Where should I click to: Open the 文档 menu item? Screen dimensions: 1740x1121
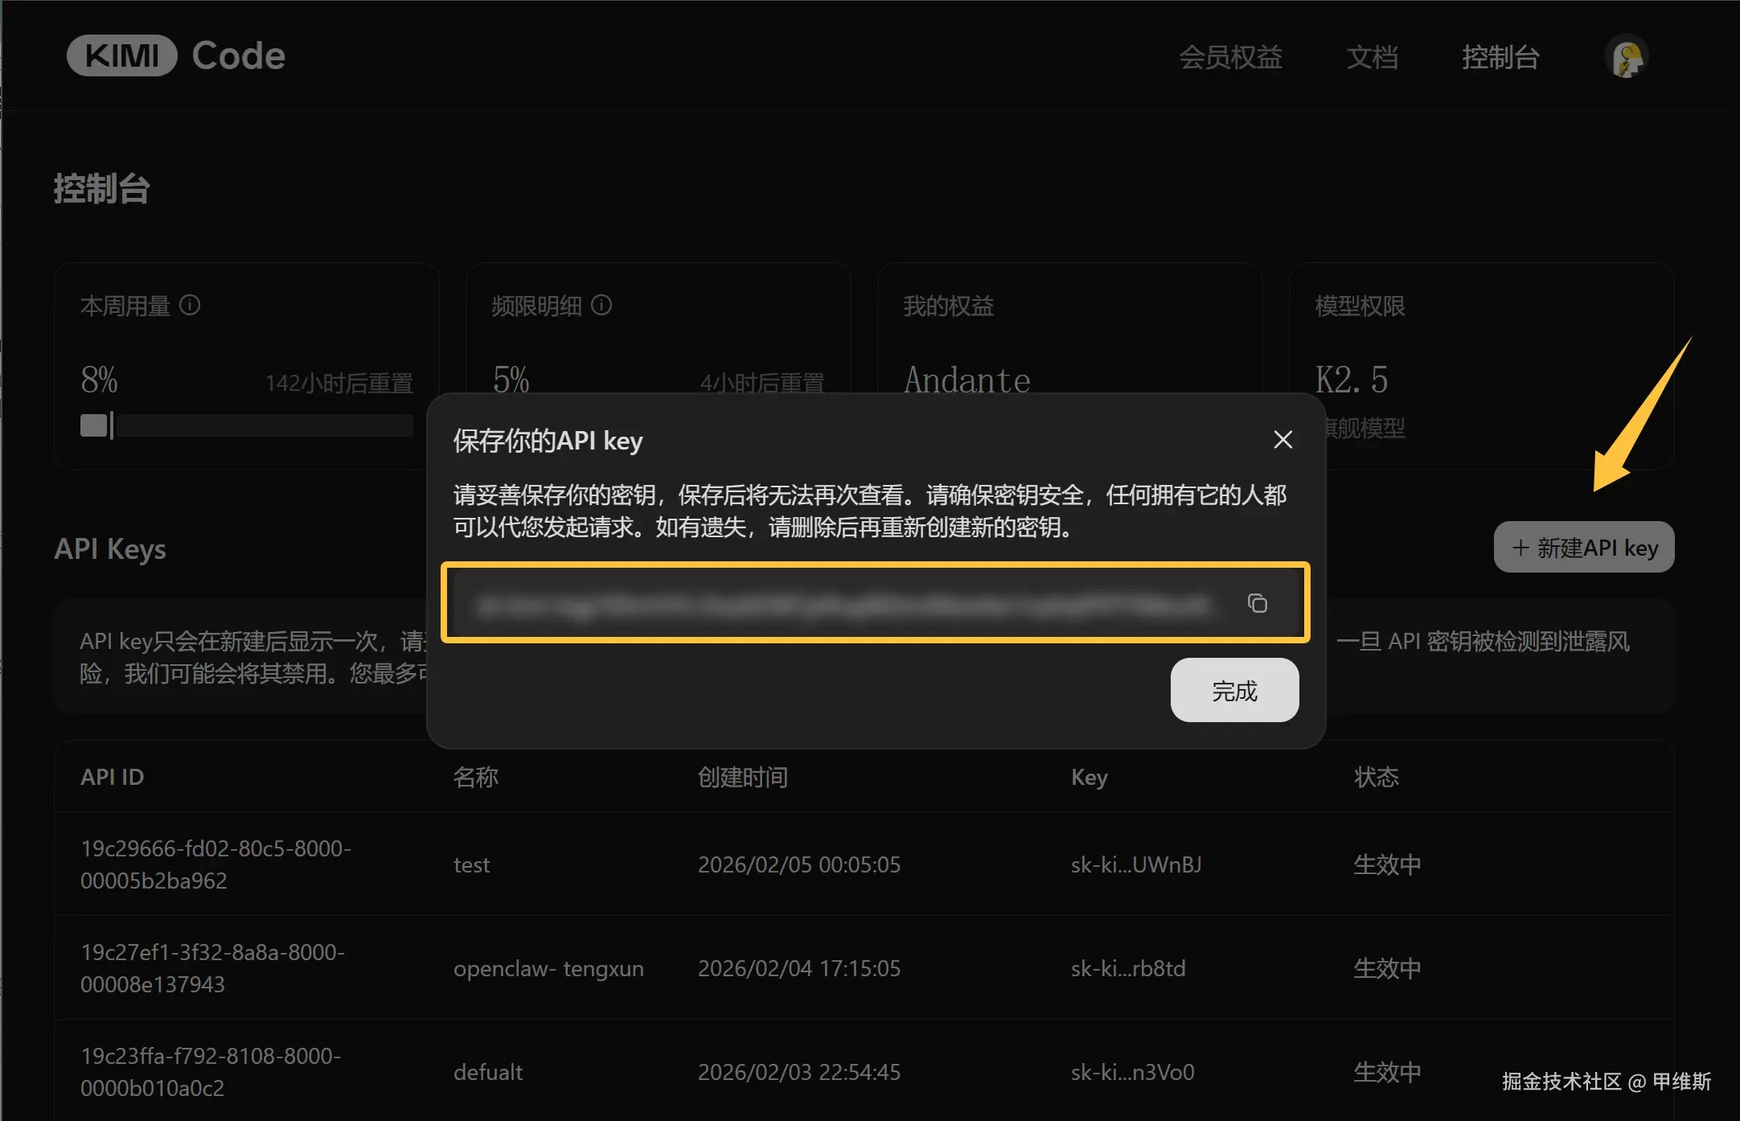1372,58
